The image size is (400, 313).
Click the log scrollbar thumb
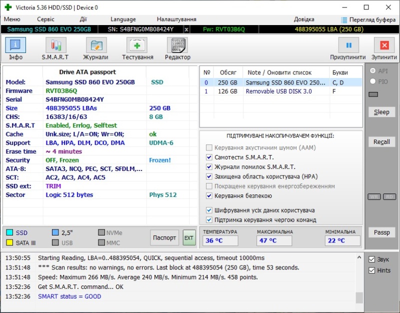359,297
